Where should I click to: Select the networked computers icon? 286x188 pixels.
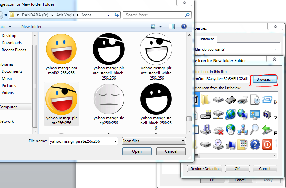243,130
